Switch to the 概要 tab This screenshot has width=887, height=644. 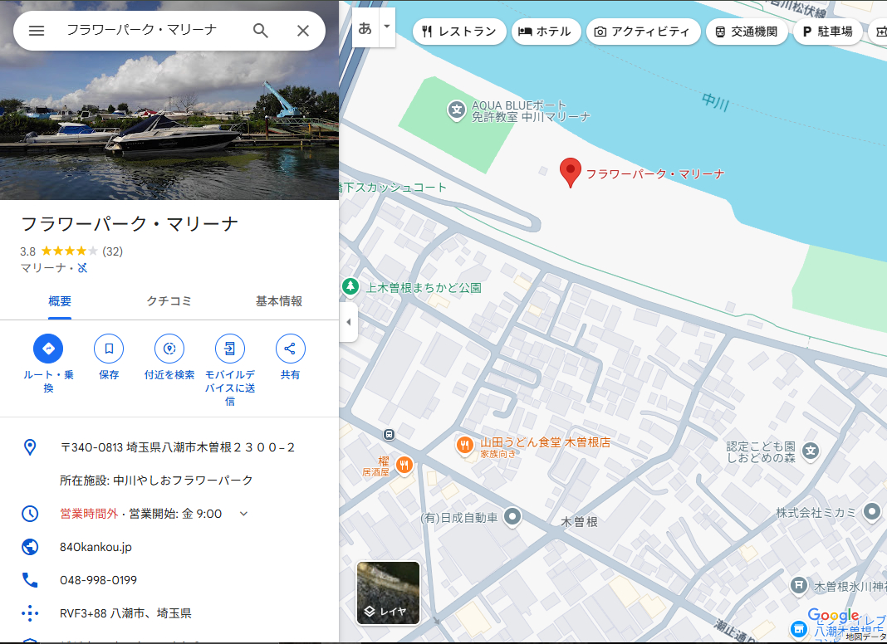pyautogui.click(x=60, y=301)
